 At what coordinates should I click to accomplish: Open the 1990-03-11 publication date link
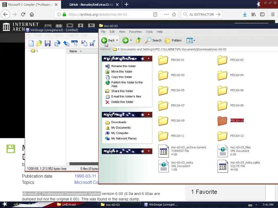click(85, 176)
